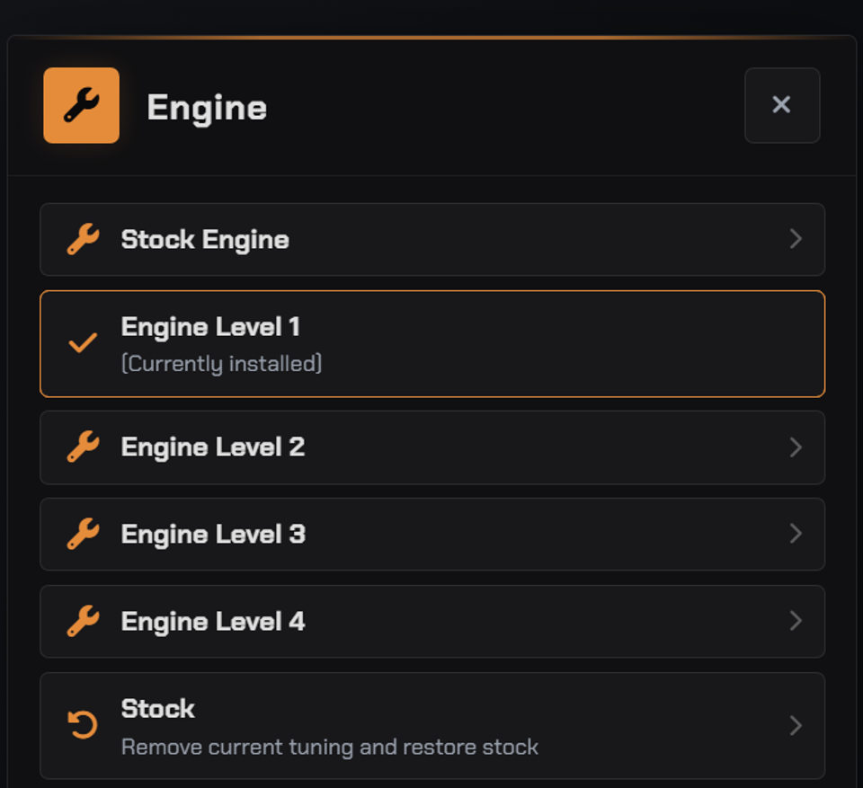This screenshot has height=788, width=863.
Task: Choose Engine Level 2 upgrade
Action: [432, 447]
